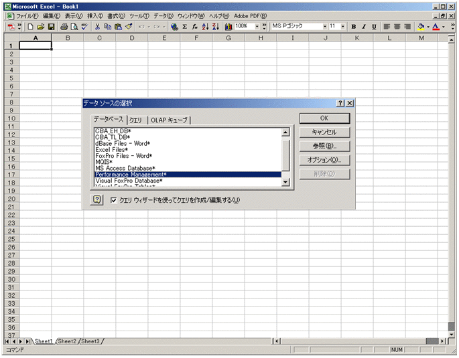
Task: Switch to the OLAP キューブ tab
Action: coord(169,120)
